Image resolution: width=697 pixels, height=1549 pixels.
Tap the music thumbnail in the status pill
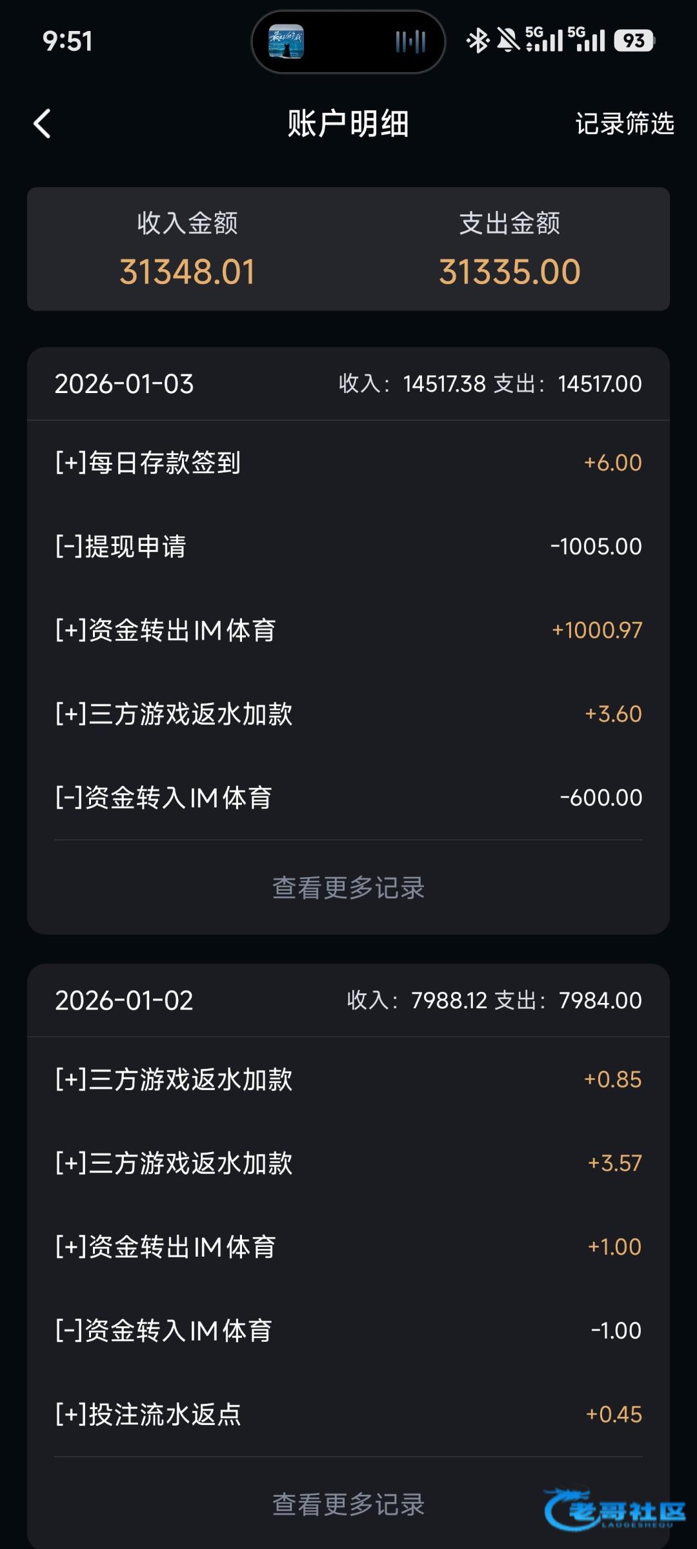(286, 42)
